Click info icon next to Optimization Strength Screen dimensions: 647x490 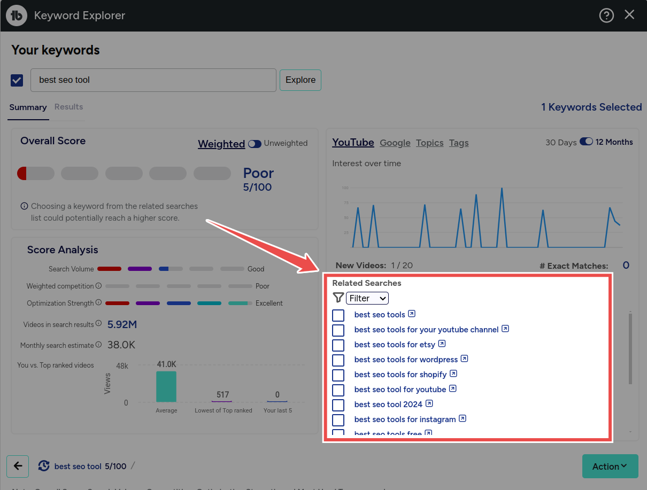(98, 303)
